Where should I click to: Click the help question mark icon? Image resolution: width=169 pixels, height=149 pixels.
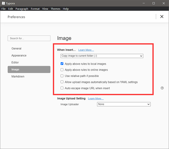click(x=162, y=88)
